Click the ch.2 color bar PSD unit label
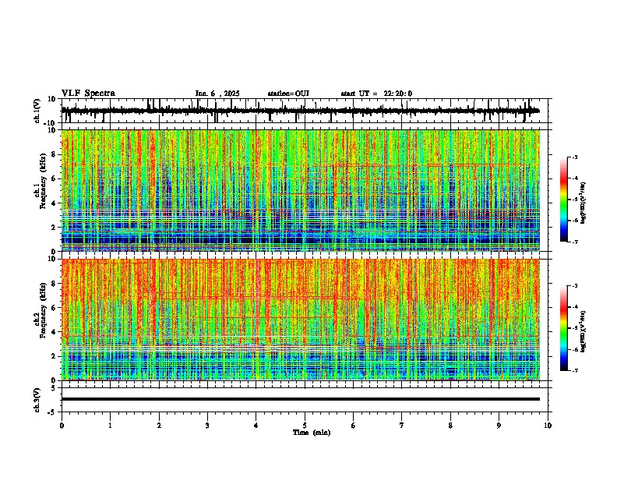This screenshot has width=617, height=477. (583, 331)
